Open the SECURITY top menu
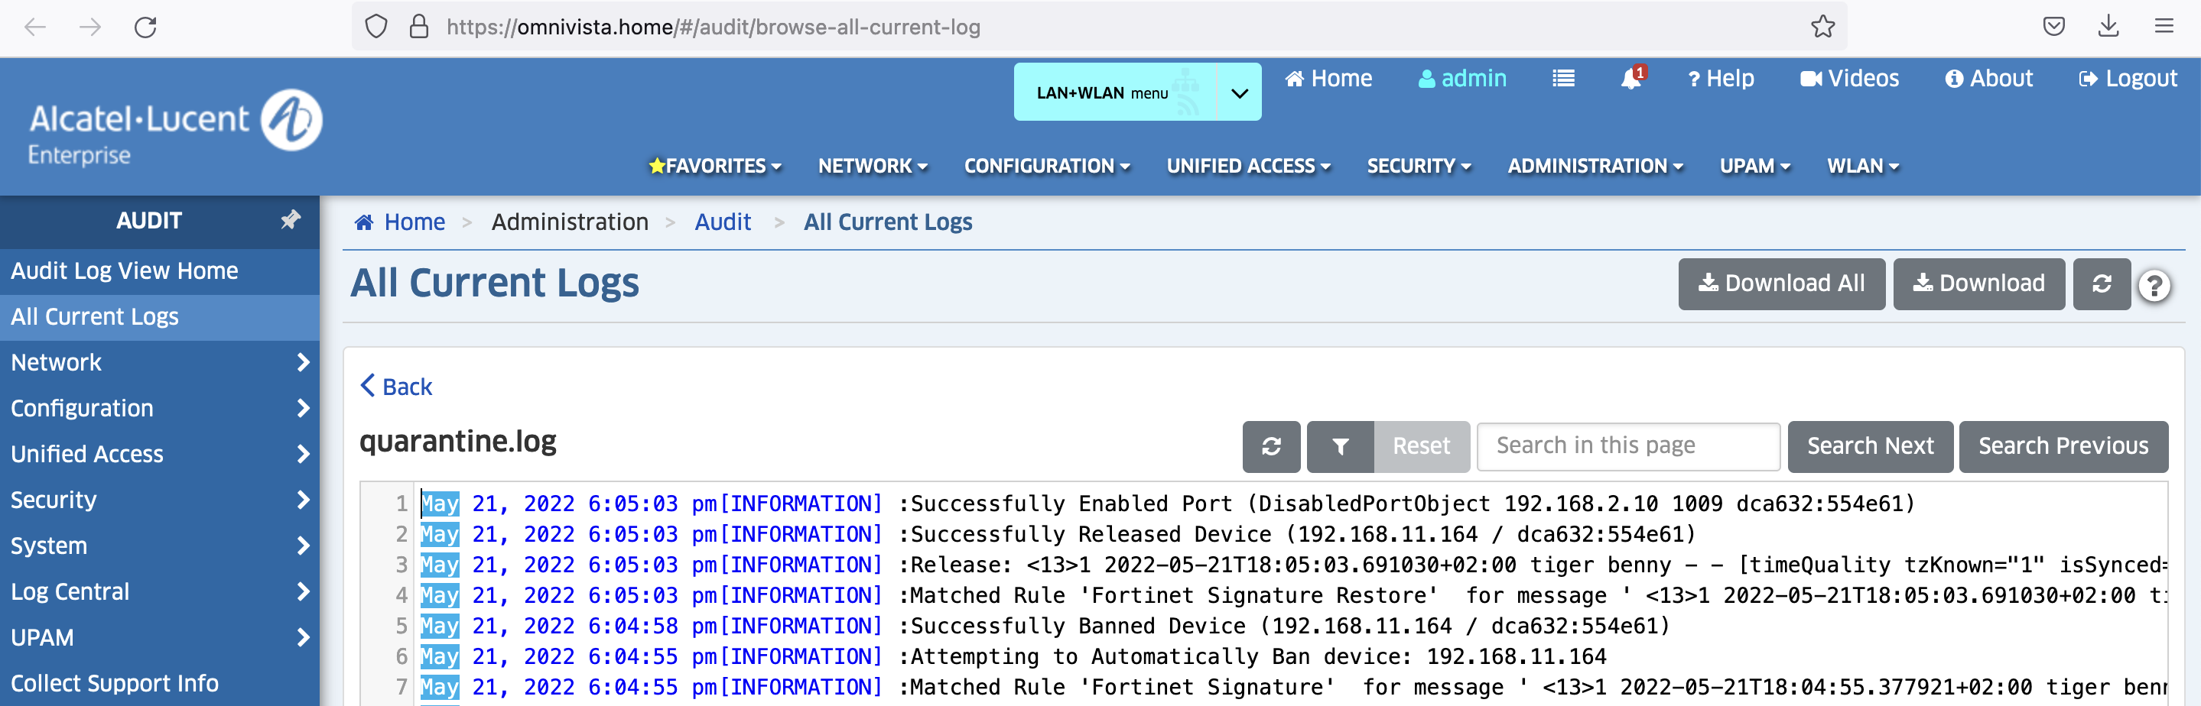Image resolution: width=2201 pixels, height=706 pixels. [1419, 166]
